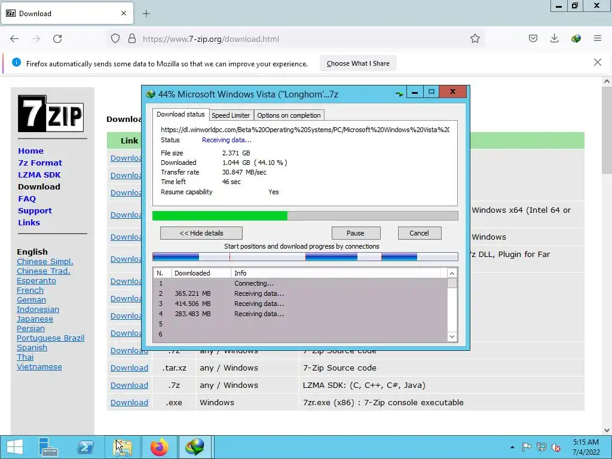This screenshot has width=612, height=459.
Task: Click page scrollbar up arrow
Action: pos(607,81)
